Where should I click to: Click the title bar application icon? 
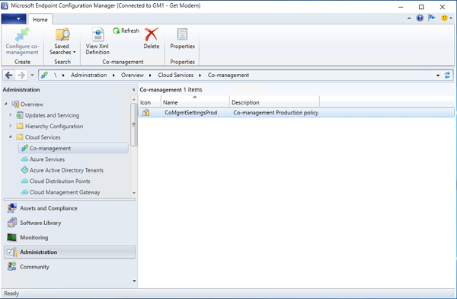click(5, 5)
